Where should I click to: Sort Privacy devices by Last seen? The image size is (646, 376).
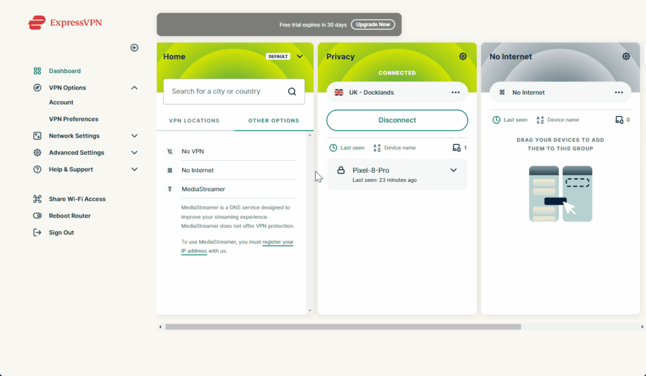[347, 148]
